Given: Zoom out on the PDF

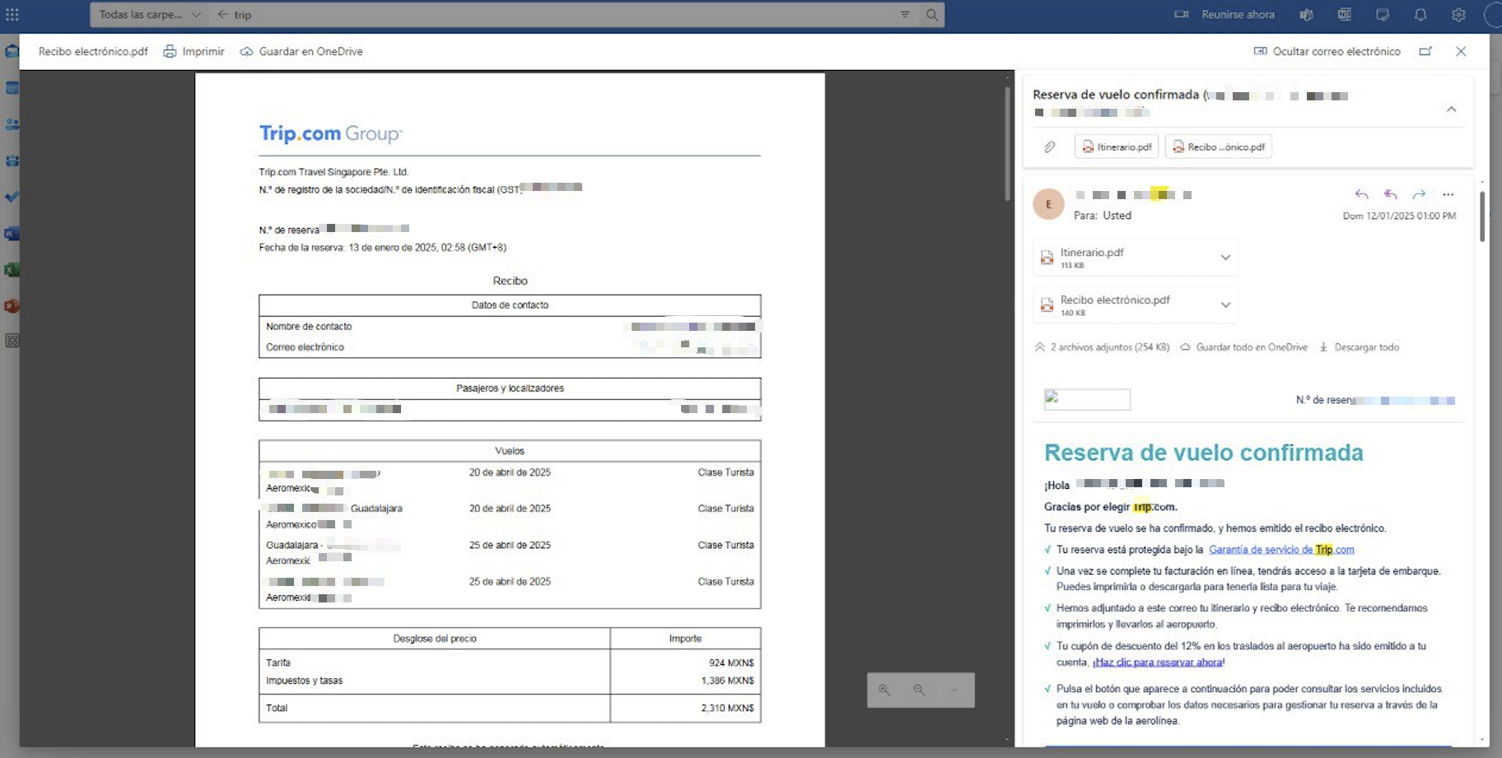Looking at the screenshot, I should tap(919, 690).
